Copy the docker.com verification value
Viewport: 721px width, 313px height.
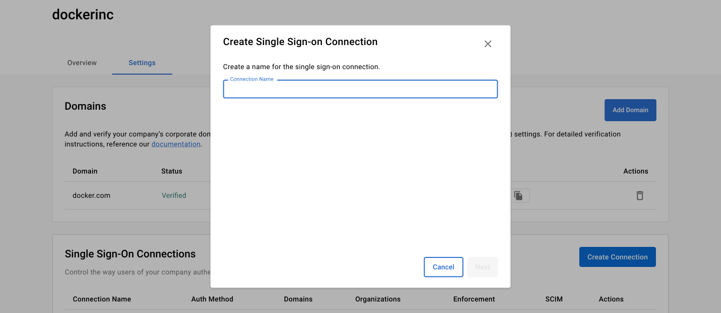pos(519,196)
